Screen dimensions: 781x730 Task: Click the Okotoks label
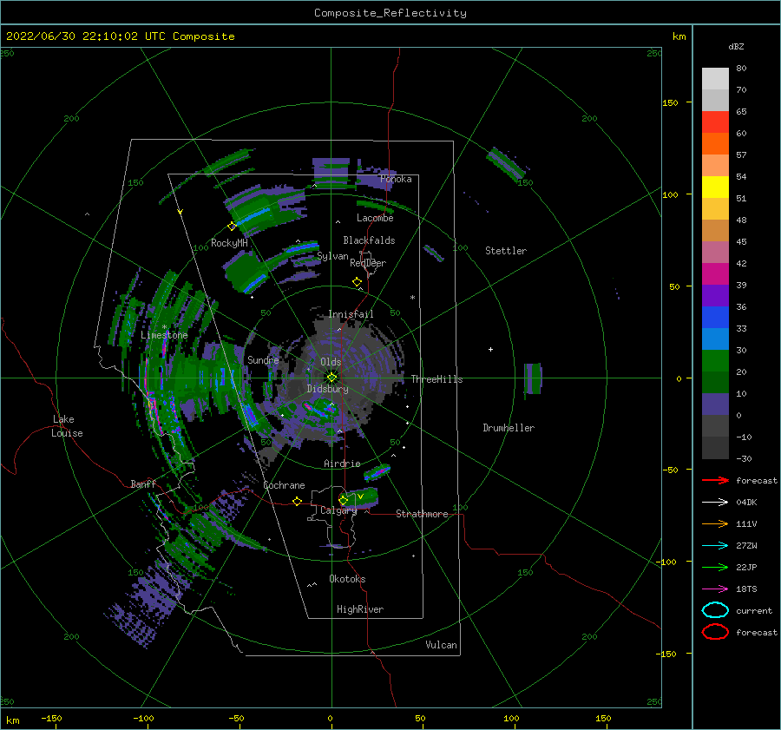tap(347, 579)
